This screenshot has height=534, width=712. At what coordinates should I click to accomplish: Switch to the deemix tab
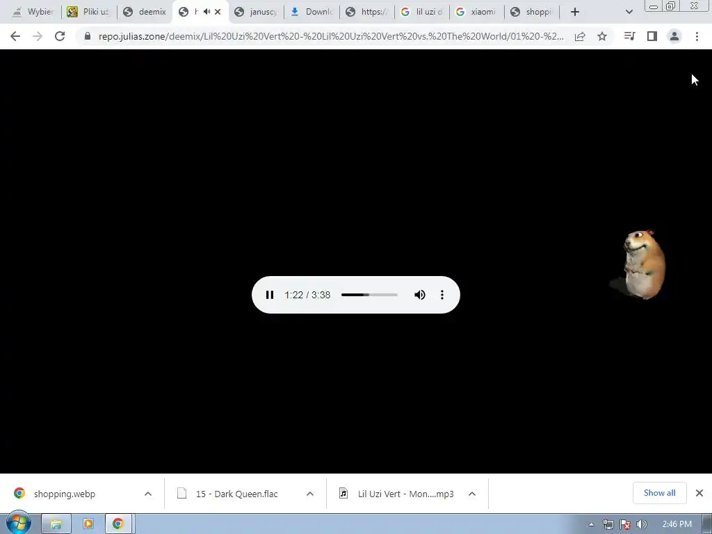[145, 12]
